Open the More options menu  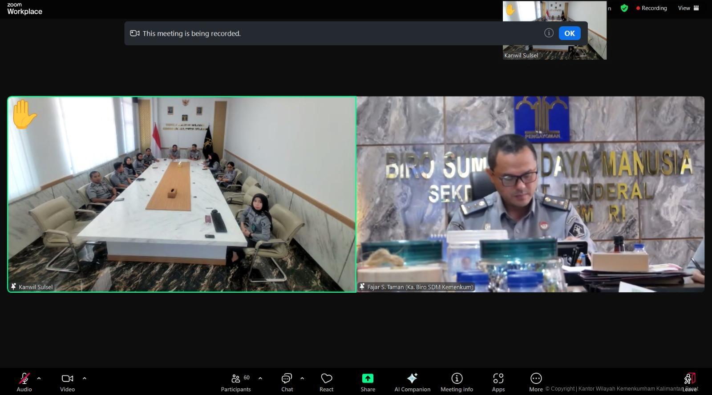point(536,382)
